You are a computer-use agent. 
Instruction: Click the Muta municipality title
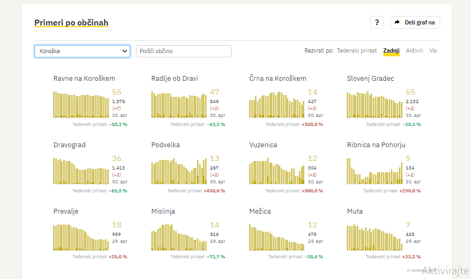pyautogui.click(x=355, y=212)
